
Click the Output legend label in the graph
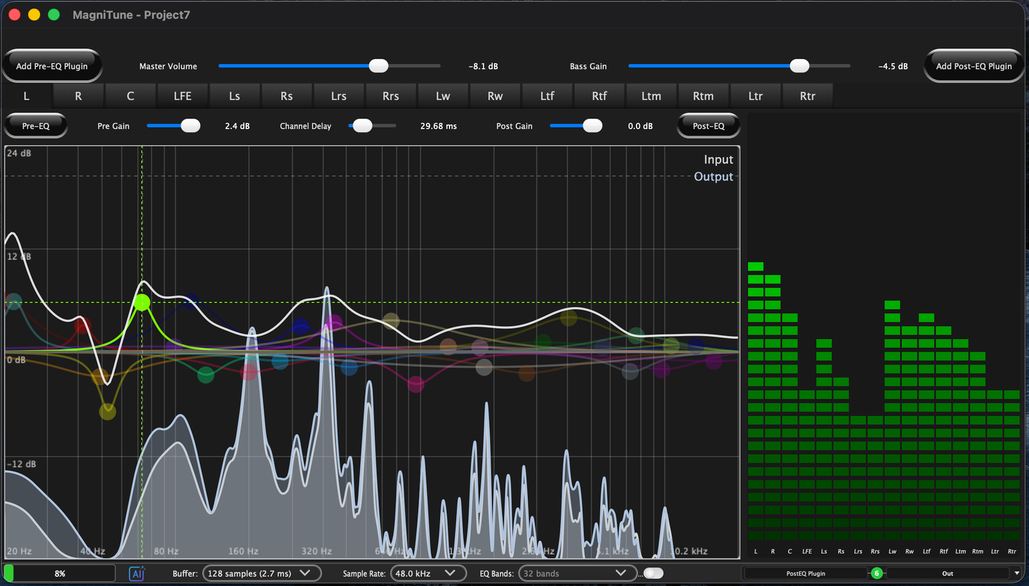pos(713,176)
